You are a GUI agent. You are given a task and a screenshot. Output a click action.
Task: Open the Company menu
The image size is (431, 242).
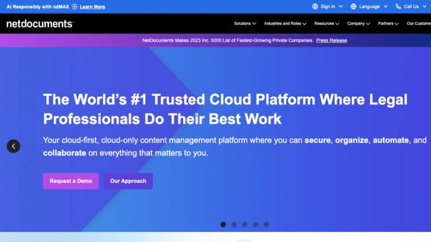tap(359, 24)
